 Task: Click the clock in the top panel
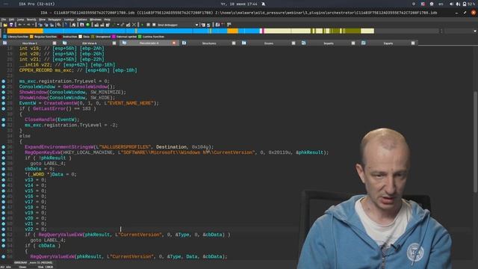coord(239,4)
